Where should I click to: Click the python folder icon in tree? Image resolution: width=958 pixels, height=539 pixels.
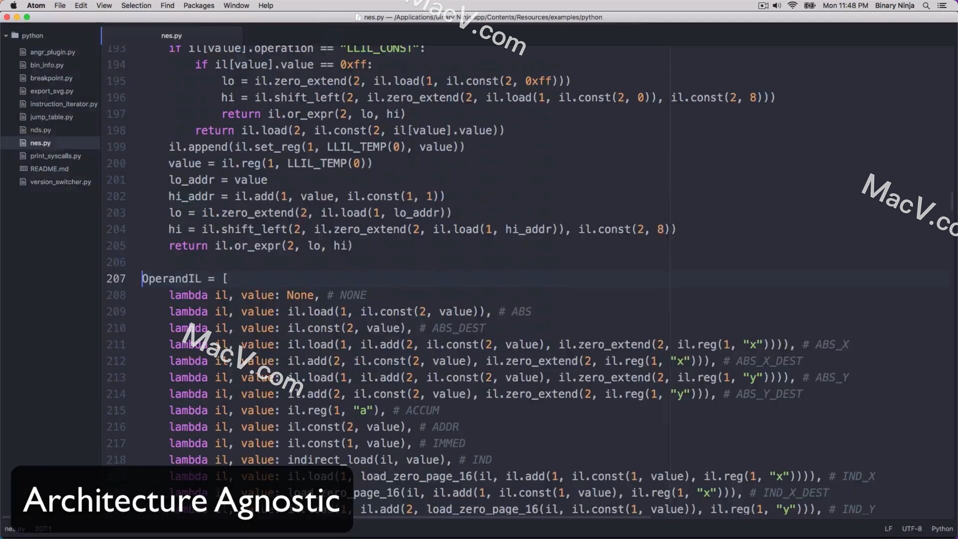click(x=15, y=35)
